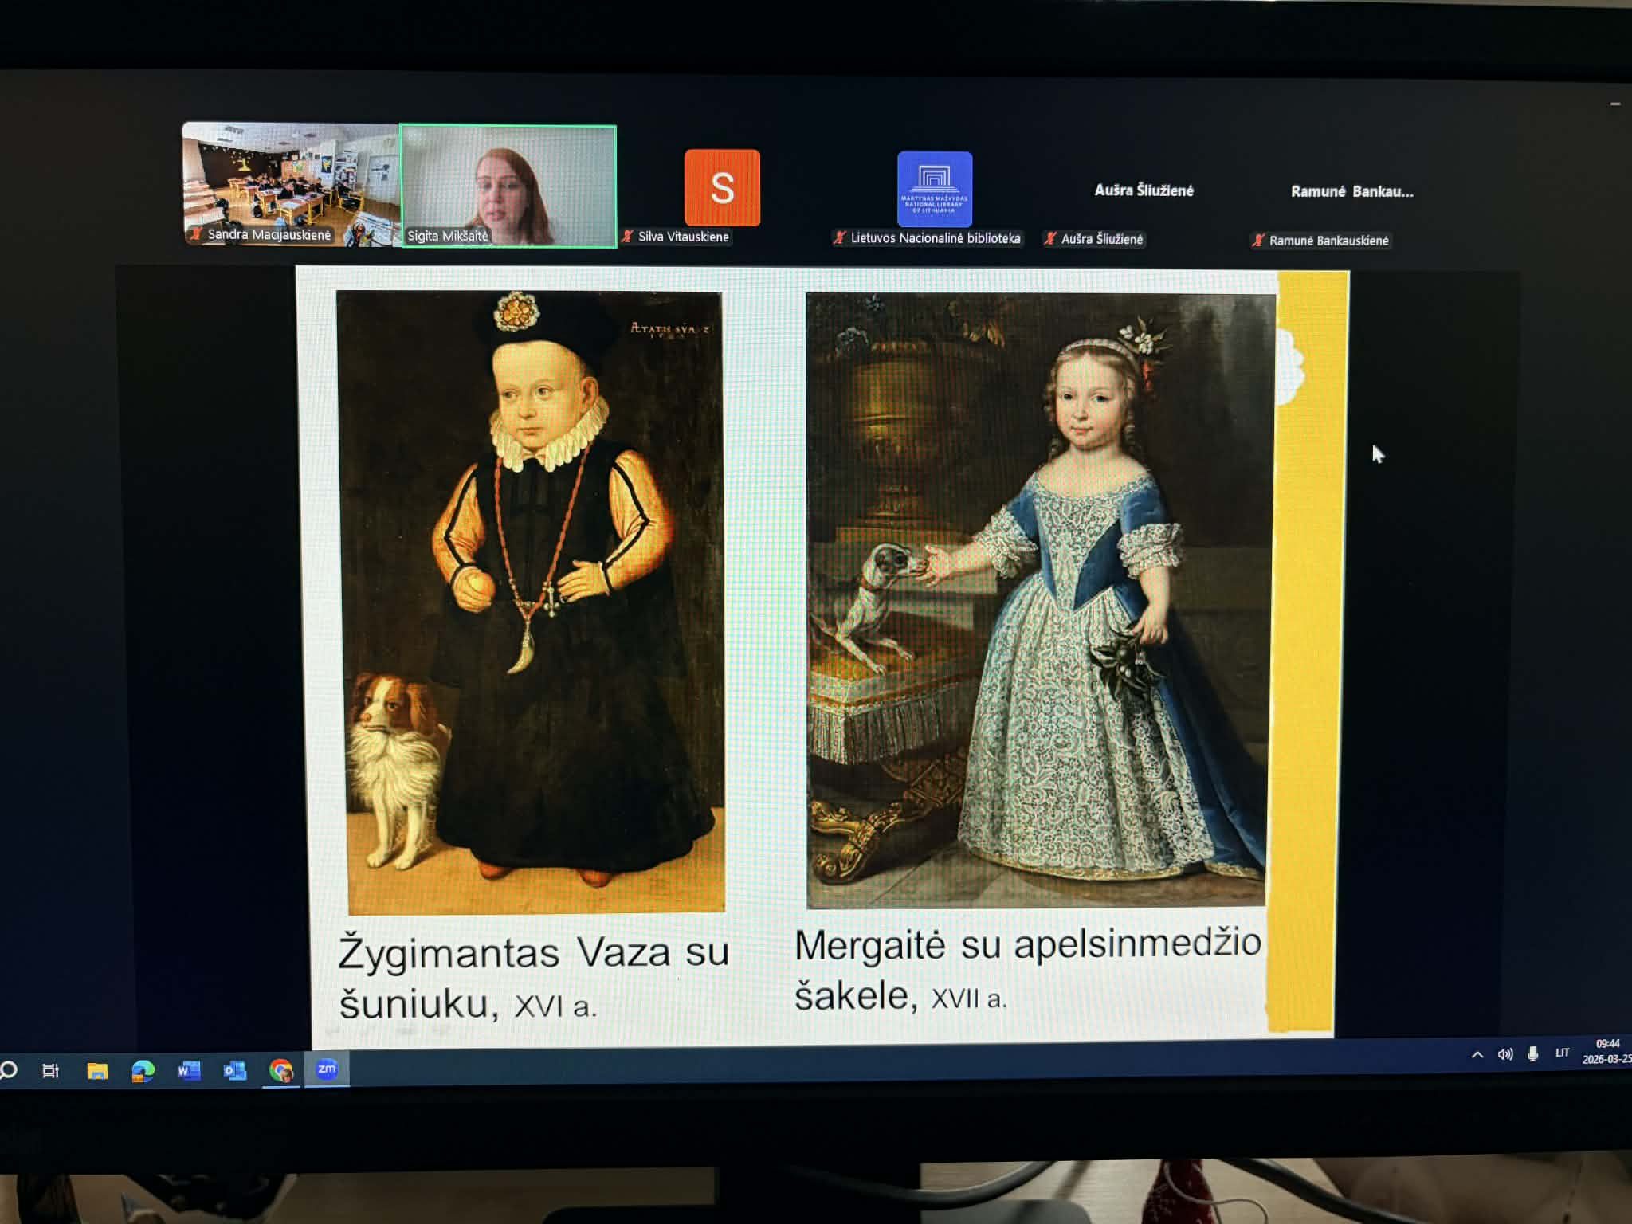Open Microsoft Edge from the taskbar
This screenshot has width=1632, height=1224.
point(143,1071)
